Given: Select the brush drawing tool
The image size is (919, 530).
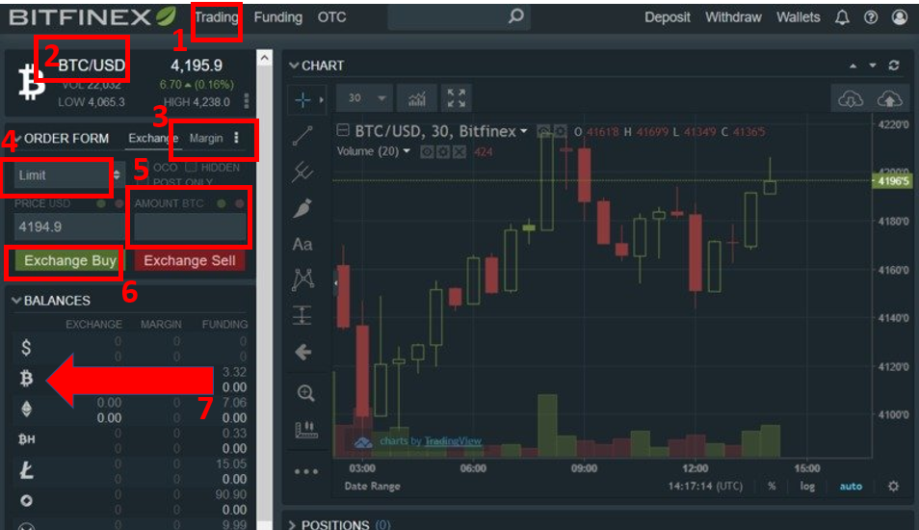Looking at the screenshot, I should point(303,208).
